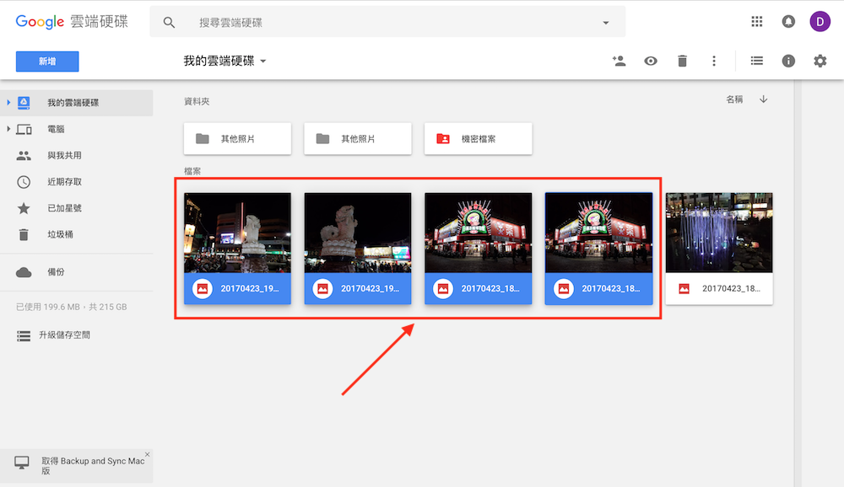Click the preview eye icon
Image resolution: width=844 pixels, height=487 pixels.
pyautogui.click(x=650, y=61)
